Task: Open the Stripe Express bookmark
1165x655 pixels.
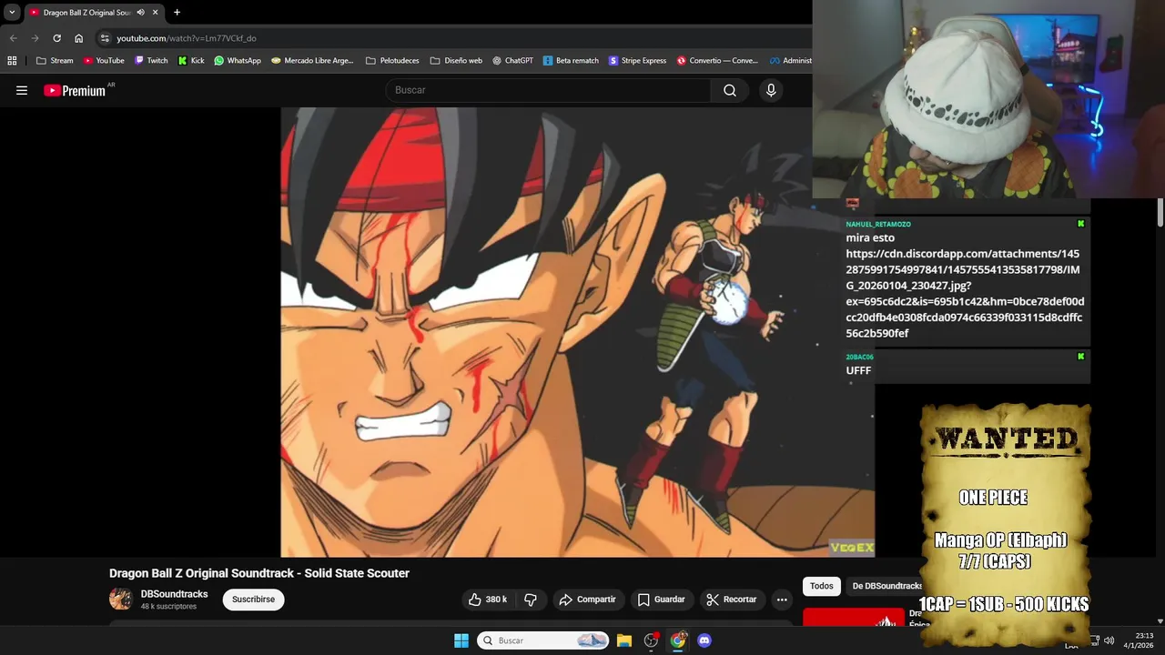Action: pos(638,61)
